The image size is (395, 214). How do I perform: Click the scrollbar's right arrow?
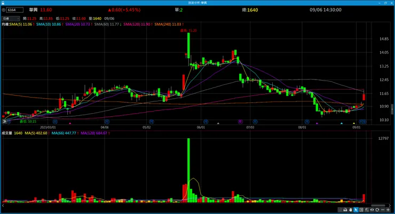tap(390, 205)
